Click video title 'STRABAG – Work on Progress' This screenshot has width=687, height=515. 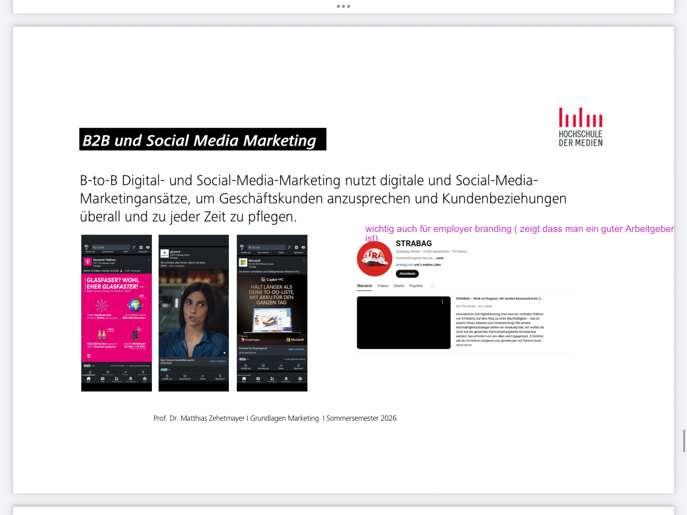coord(499,299)
